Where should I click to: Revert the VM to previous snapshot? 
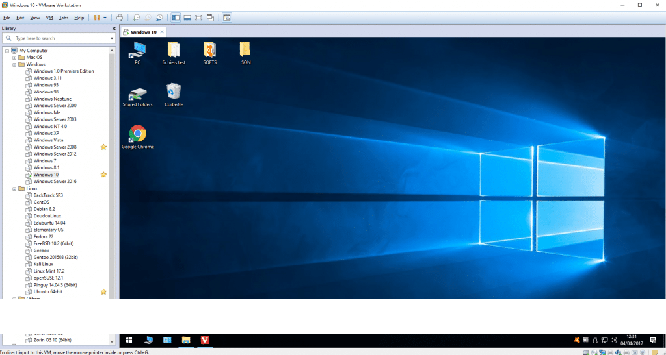coord(148,18)
